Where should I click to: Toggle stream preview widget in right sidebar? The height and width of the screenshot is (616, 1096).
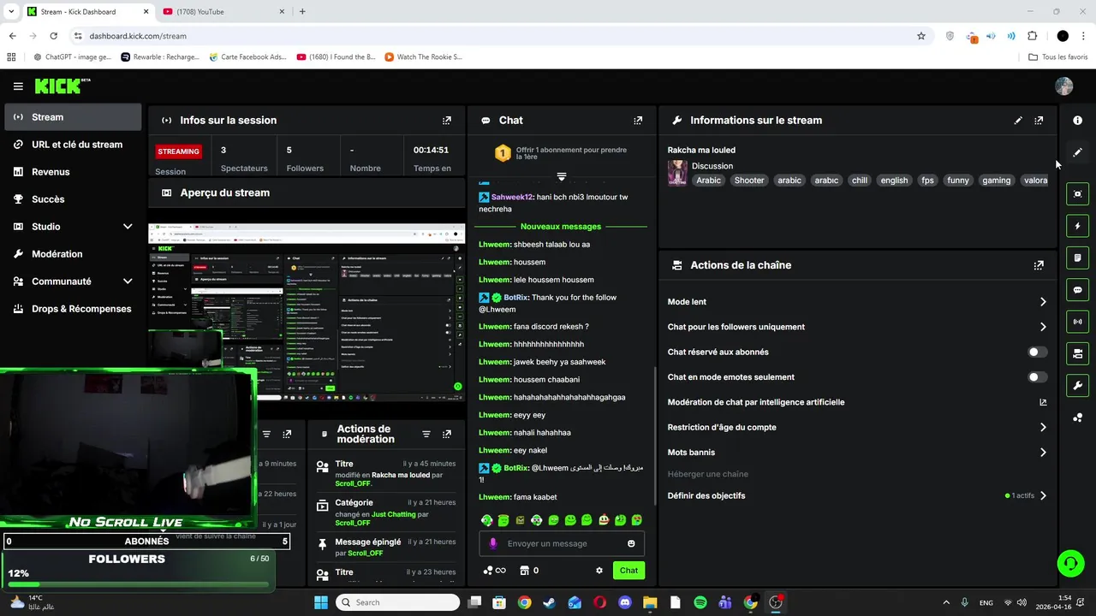[1077, 194]
